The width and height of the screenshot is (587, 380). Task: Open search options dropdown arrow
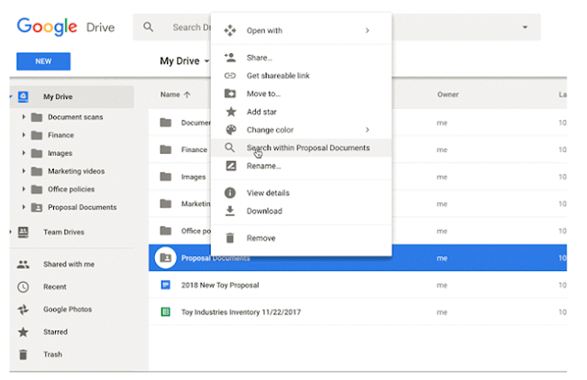click(525, 27)
